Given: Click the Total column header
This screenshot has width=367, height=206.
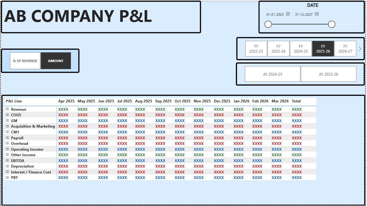Looking at the screenshot, I should [296, 101].
